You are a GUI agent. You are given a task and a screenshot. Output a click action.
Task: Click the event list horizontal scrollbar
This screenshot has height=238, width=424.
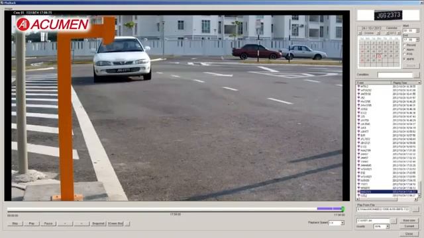(x=387, y=200)
